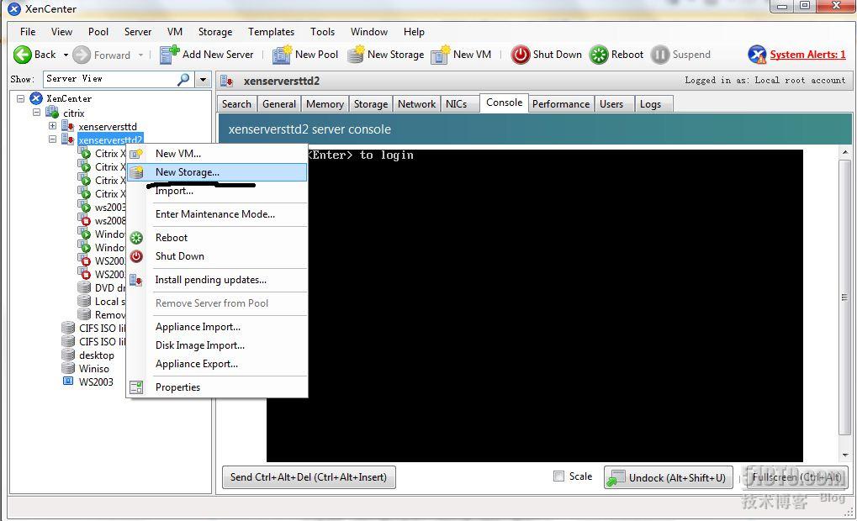Collapse the xenserversttd2 server node
The height and width of the screenshot is (521, 857).
[x=52, y=139]
